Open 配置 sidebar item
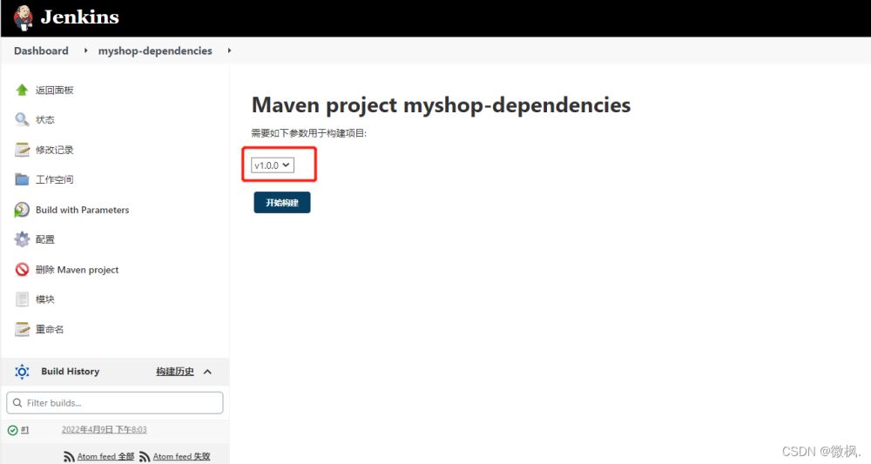 (x=45, y=239)
